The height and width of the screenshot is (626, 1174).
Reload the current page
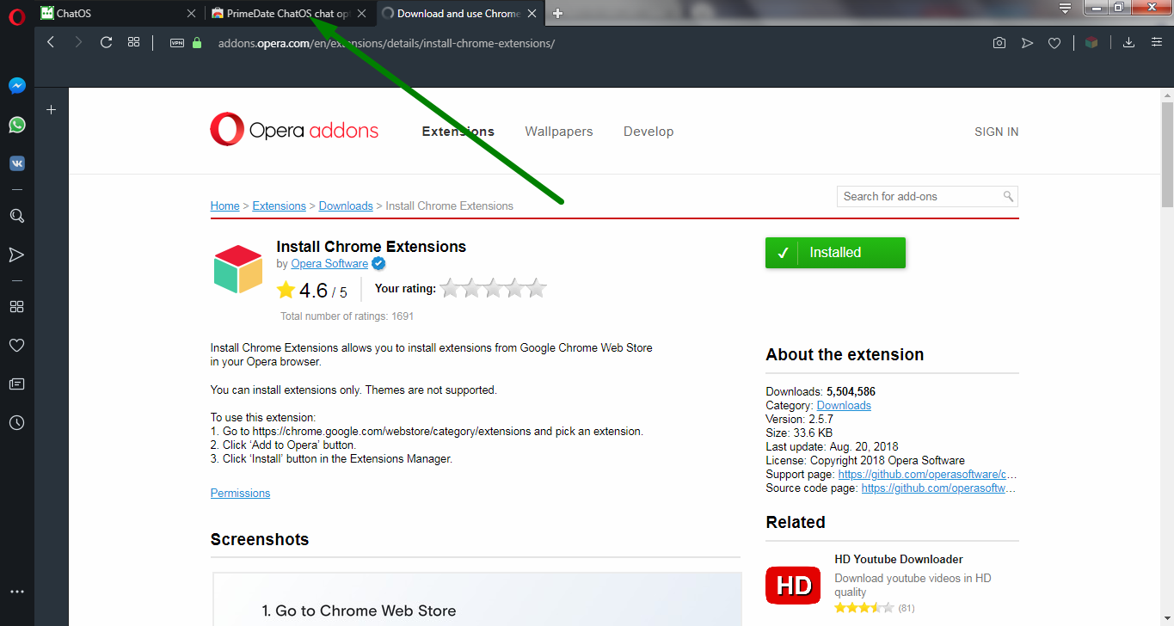106,42
